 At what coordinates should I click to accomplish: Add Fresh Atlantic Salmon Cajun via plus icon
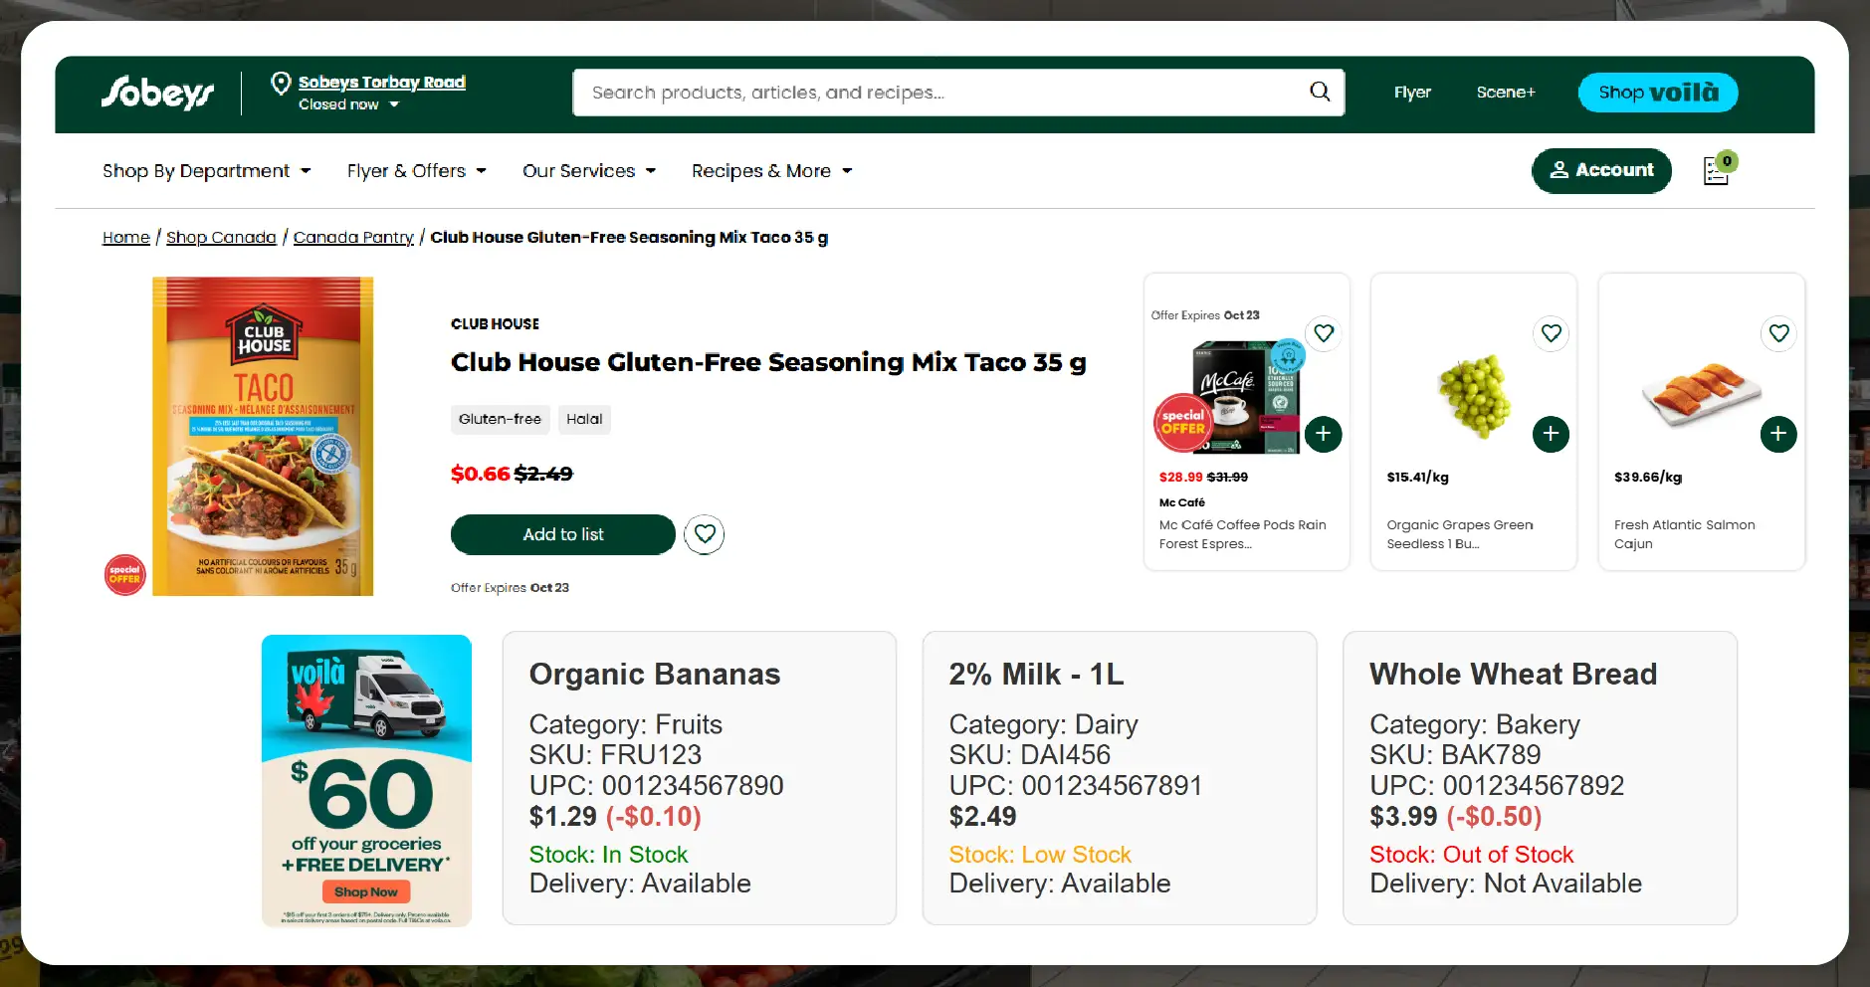click(1777, 433)
